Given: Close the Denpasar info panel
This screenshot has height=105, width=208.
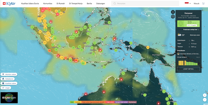Looking at the screenshot, I should click(173, 12).
